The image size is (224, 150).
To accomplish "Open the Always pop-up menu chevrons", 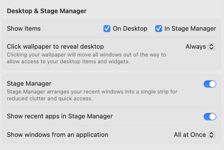I will pyautogui.click(x=211, y=47).
